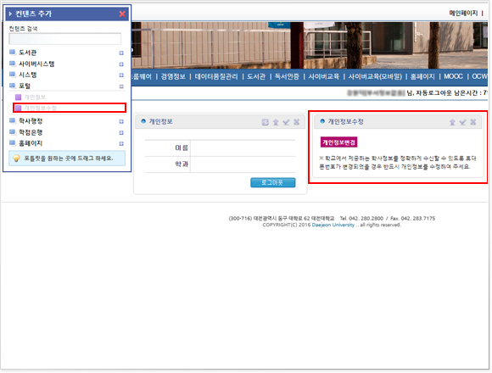The height and width of the screenshot is (373, 492).
Task: Click checkmark icon on 개인정보수정 portlet
Action: click(462, 122)
